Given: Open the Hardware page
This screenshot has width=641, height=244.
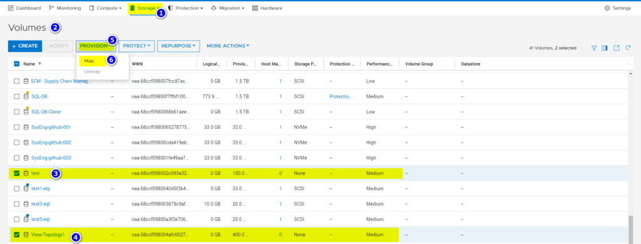Looking at the screenshot, I should point(267,8).
